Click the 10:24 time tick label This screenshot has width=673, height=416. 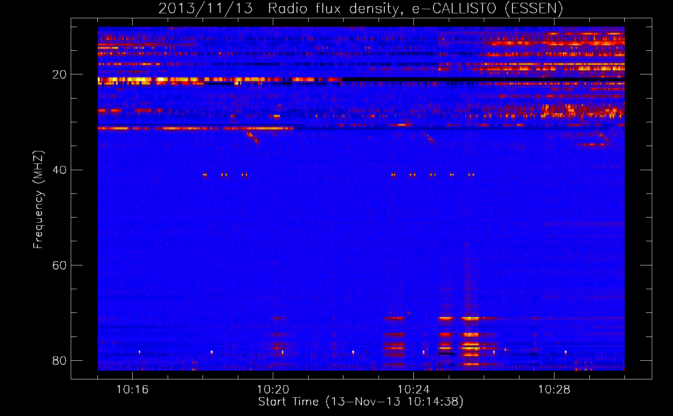pyautogui.click(x=413, y=390)
